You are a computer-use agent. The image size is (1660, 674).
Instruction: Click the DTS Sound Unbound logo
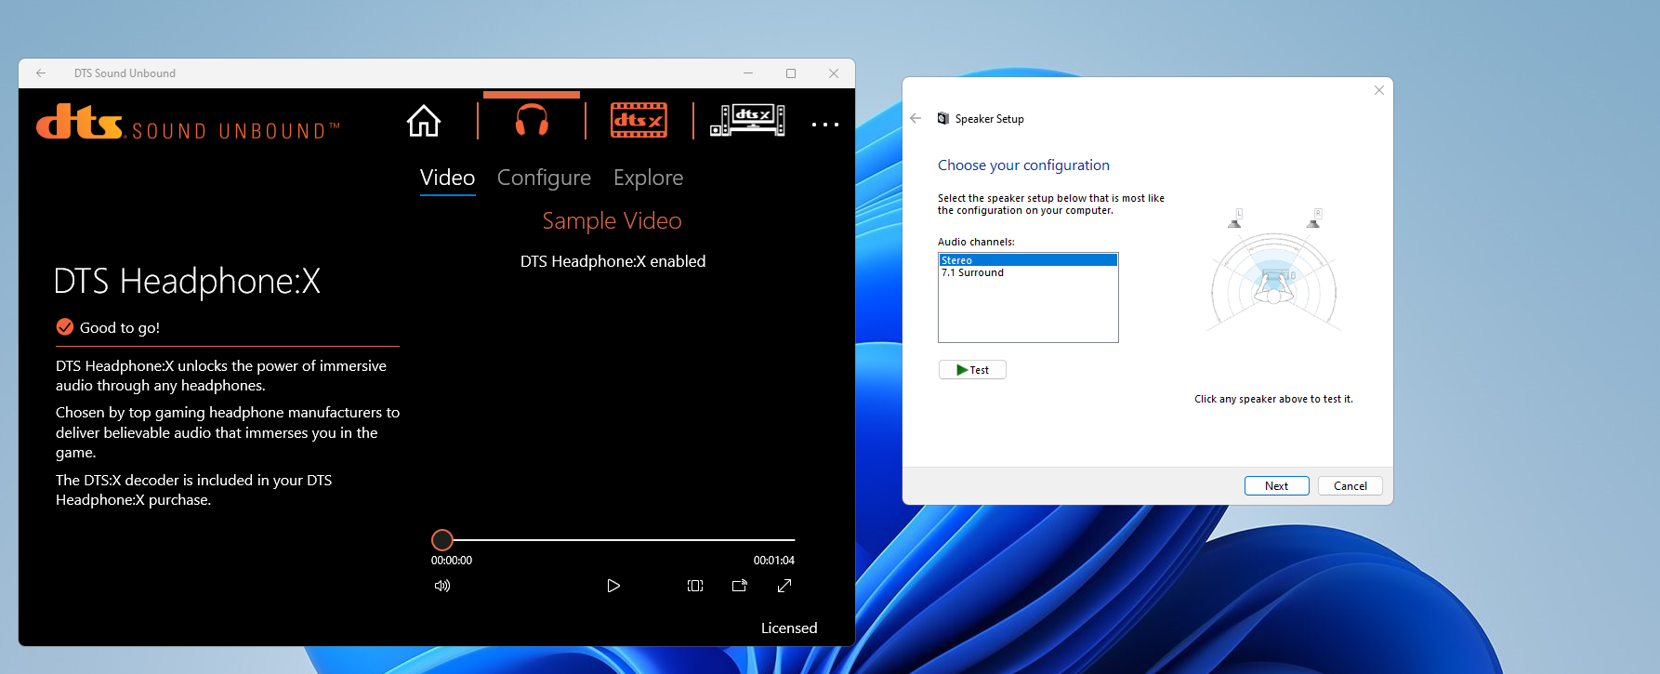point(188,122)
